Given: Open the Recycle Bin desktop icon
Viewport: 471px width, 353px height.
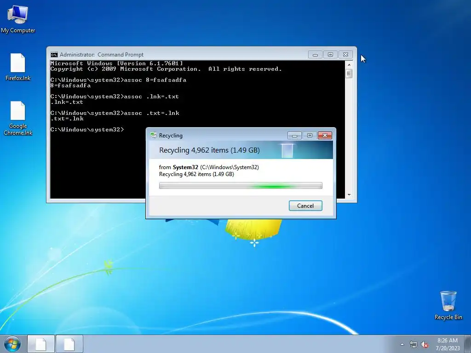Looking at the screenshot, I should pos(448,305).
